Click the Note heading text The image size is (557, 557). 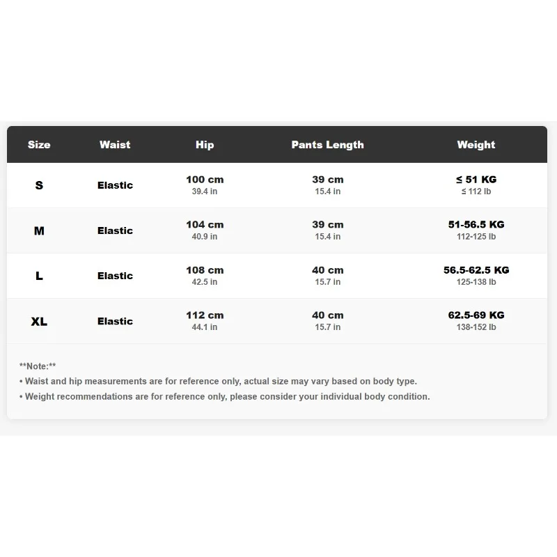point(38,366)
